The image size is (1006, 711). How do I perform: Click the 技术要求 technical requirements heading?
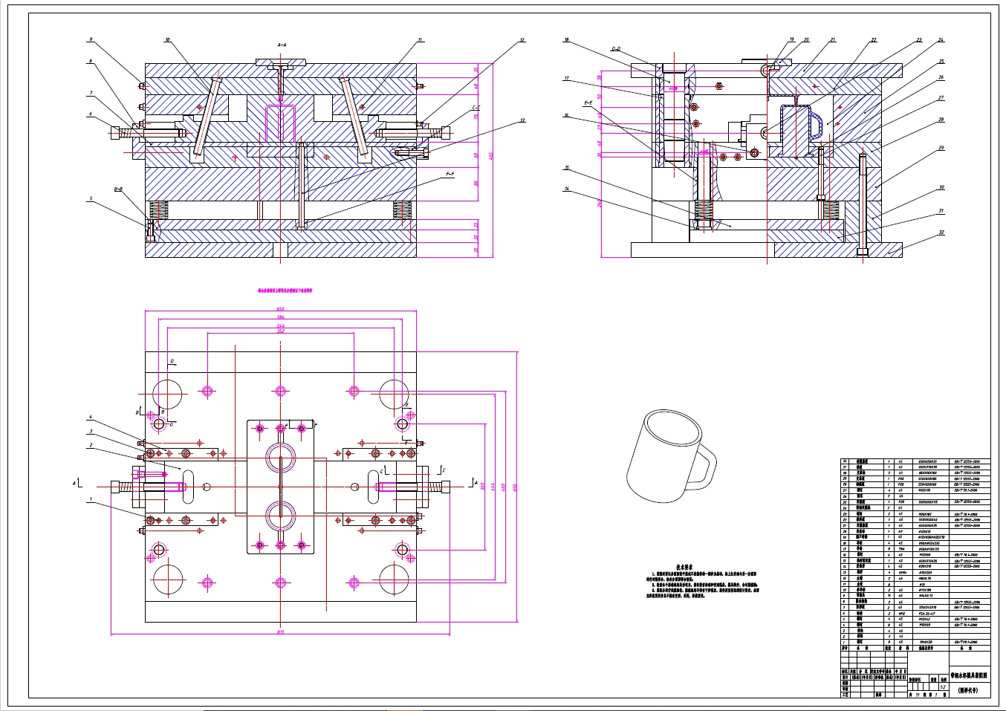pos(684,568)
